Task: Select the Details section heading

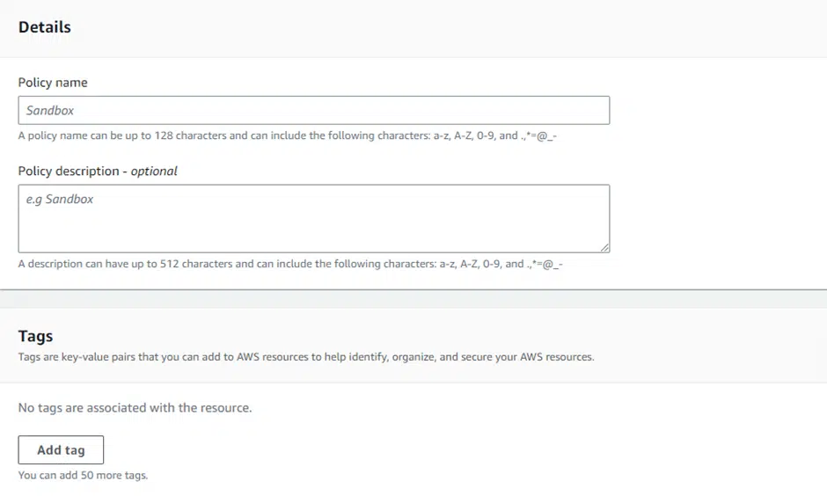Action: (44, 27)
